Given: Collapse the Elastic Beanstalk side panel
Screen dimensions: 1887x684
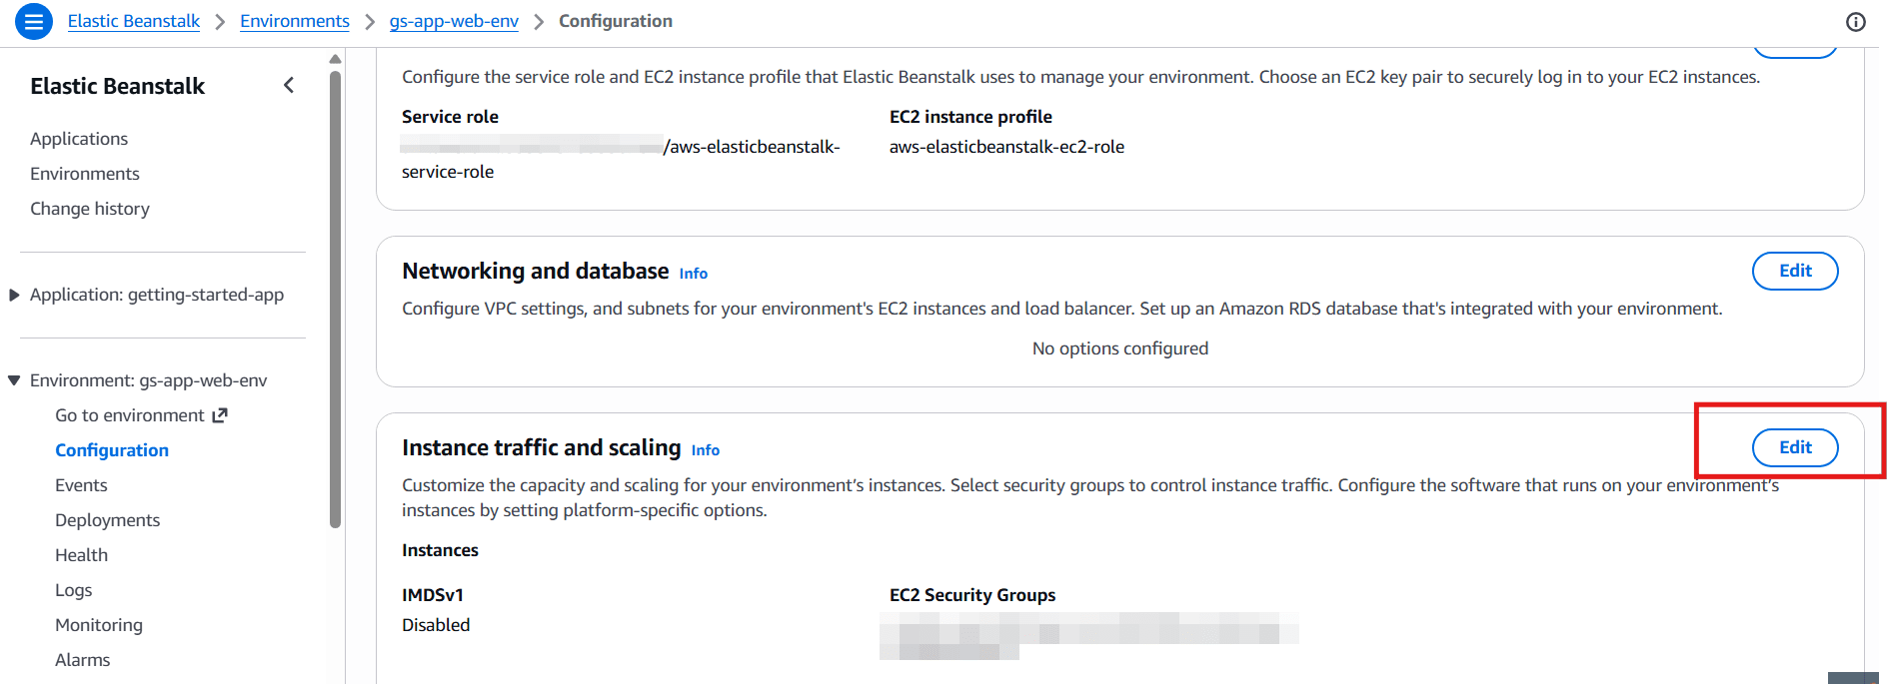Looking at the screenshot, I should tap(289, 86).
